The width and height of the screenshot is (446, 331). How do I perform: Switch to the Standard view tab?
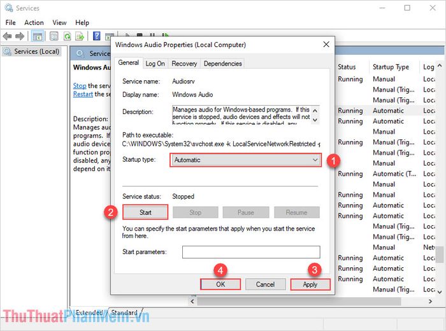[x=124, y=313]
